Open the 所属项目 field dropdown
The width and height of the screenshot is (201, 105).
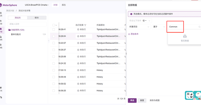click(x=139, y=27)
